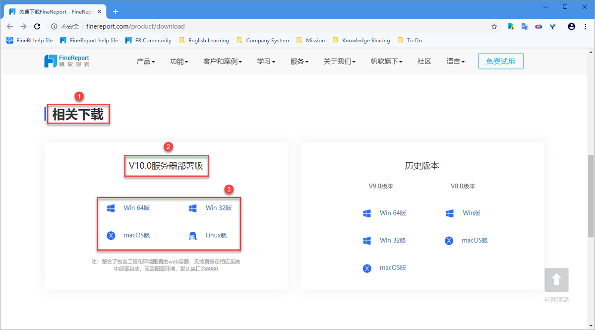595x330 pixels.
Task: Click the 免费试用 button
Action: pos(500,62)
